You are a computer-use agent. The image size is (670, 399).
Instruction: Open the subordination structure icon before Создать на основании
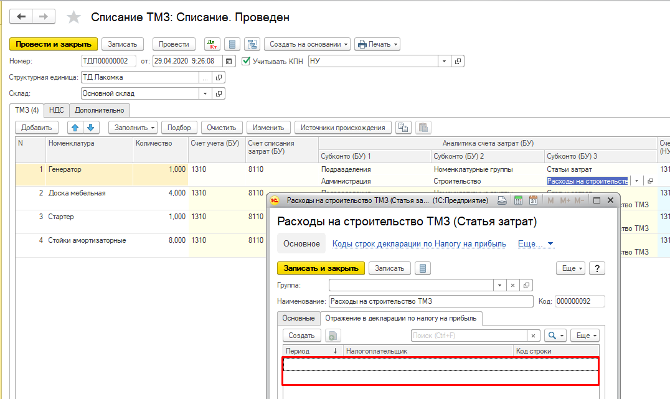pos(252,44)
